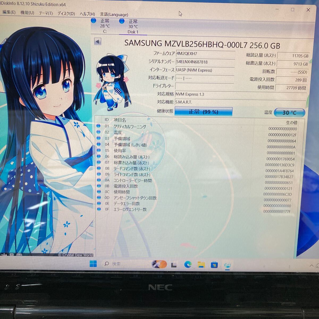Select the クリティカルワーニング attribute name

click(x=130, y=127)
